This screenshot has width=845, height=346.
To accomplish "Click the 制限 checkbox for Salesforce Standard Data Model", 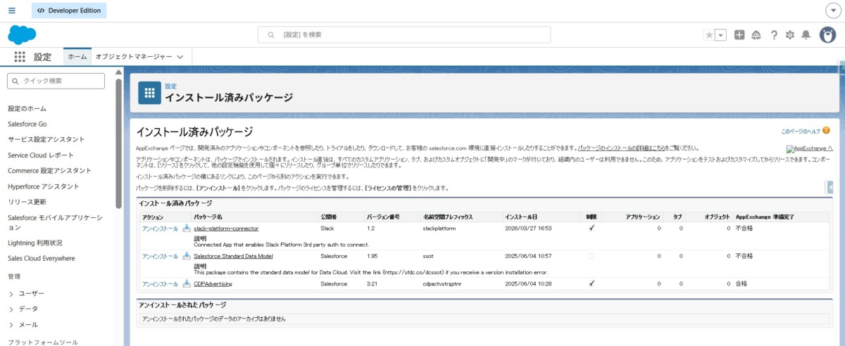I will pyautogui.click(x=591, y=256).
